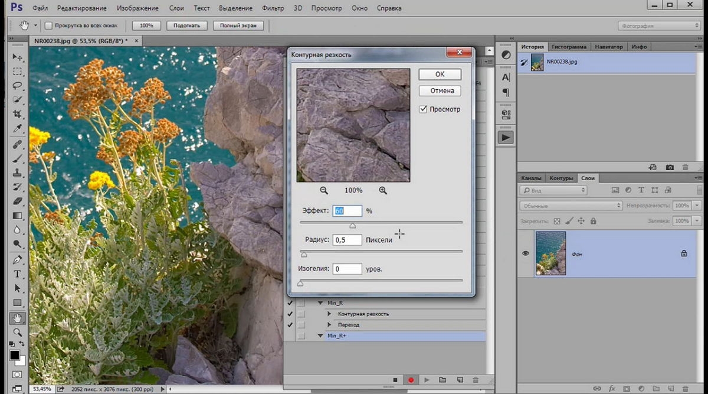The height and width of the screenshot is (394, 708).
Task: Select the Gradient tool
Action: click(18, 216)
